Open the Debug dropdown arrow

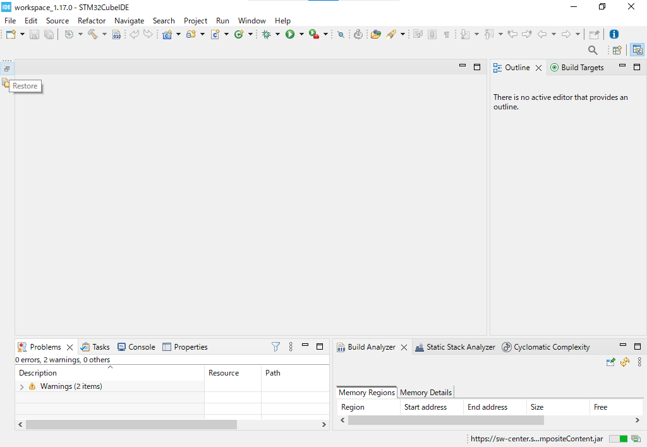278,34
